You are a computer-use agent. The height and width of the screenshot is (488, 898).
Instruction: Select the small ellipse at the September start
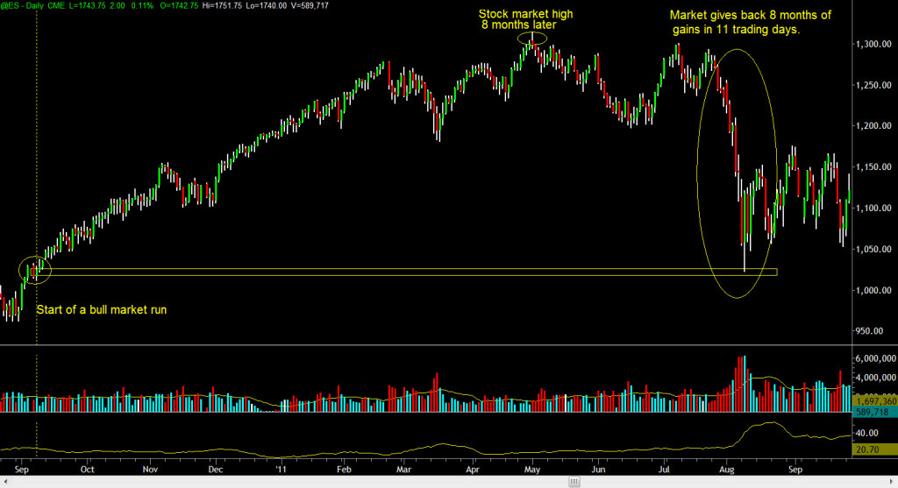click(x=34, y=271)
